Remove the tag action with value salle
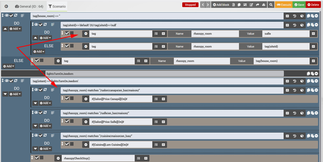This screenshot has width=323, height=162. coord(86,34)
